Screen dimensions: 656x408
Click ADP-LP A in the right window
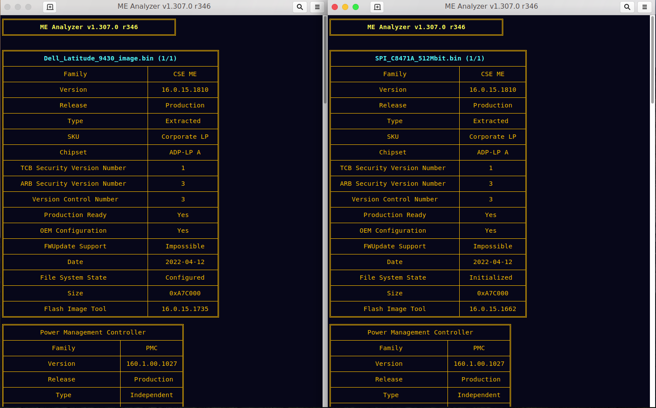click(493, 152)
